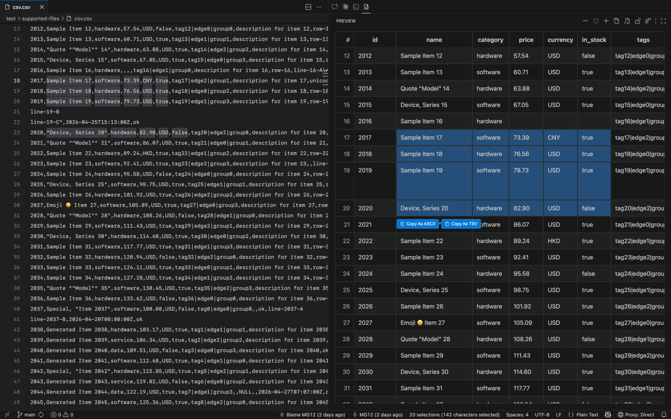Viewport: 671px width, 419px height.
Task: Click MG12 (2 days ago) commit entry
Action: (x=377, y=415)
